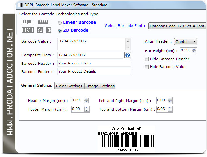Select the Linear Barcode radio button

pos(60,23)
